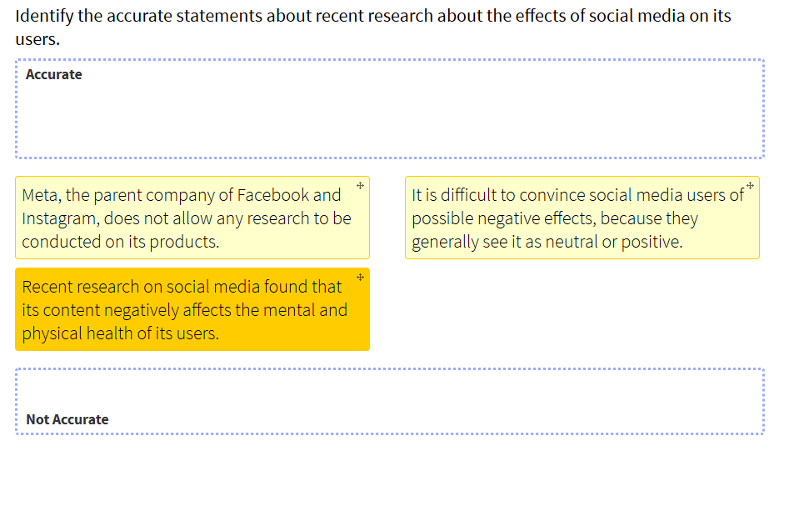The image size is (789, 506).
Task: Click 'physical health of its users' in orange card
Action: (x=120, y=333)
